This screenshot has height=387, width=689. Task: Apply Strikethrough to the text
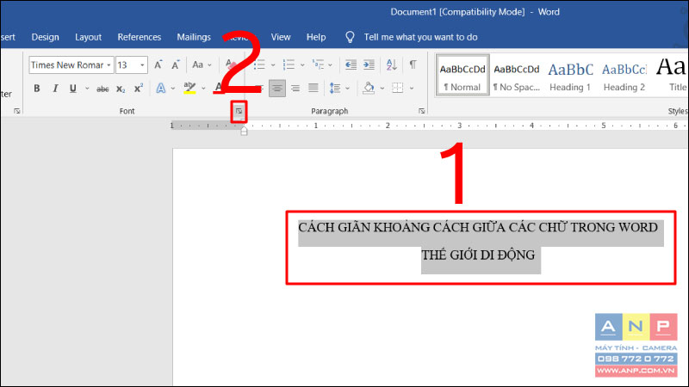click(102, 89)
